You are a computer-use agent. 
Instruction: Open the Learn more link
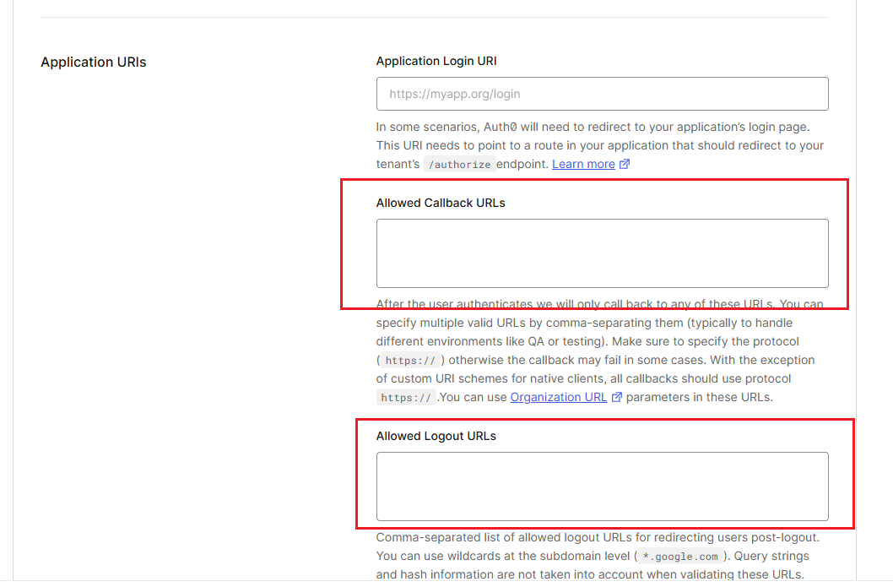[x=583, y=165]
